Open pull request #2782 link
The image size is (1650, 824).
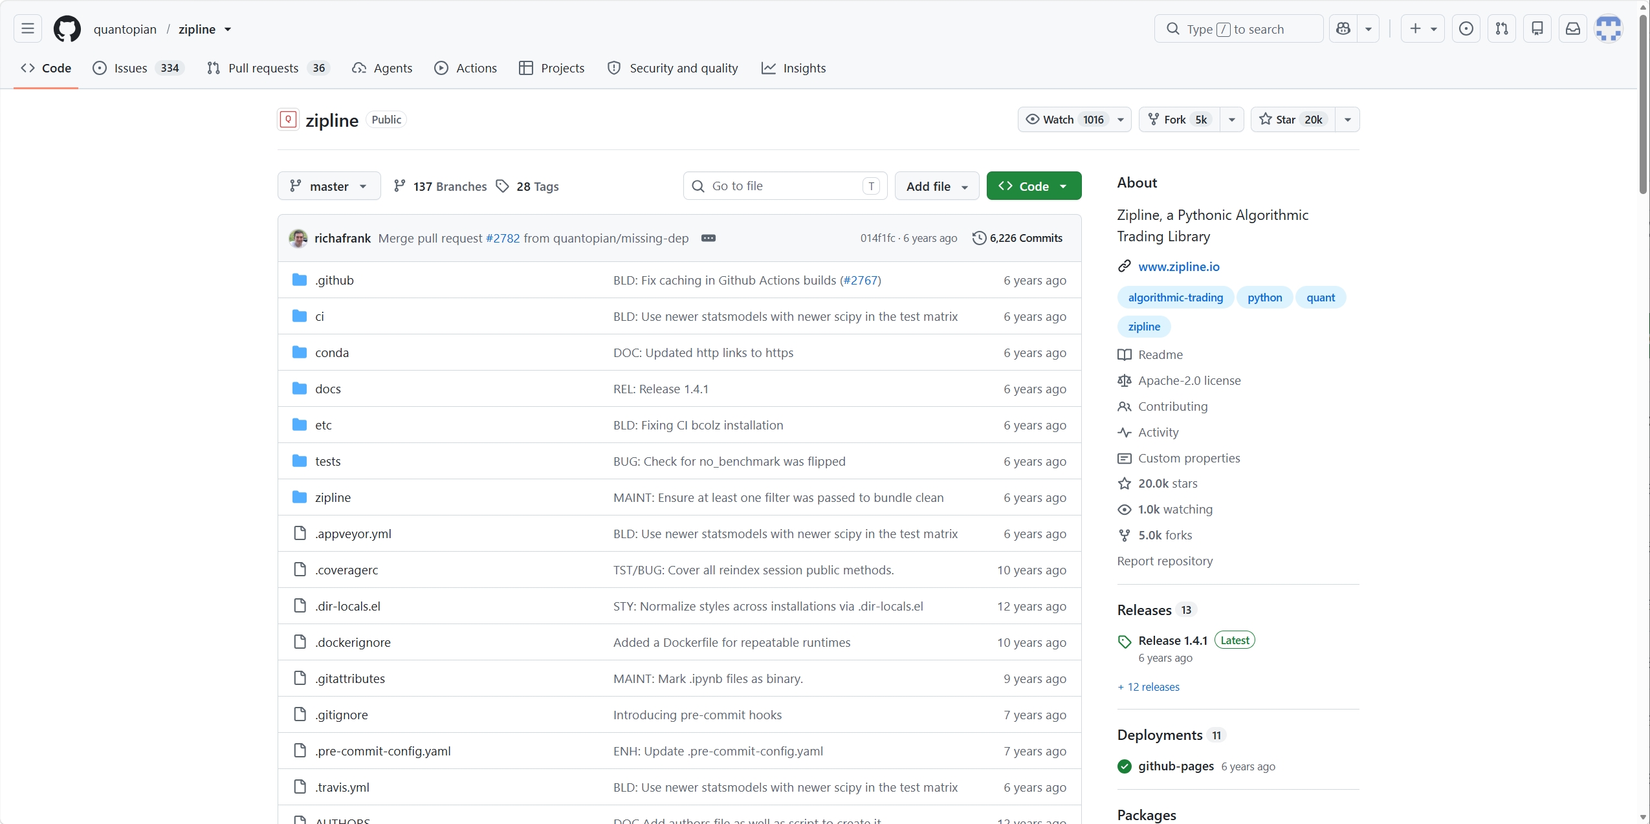503,238
